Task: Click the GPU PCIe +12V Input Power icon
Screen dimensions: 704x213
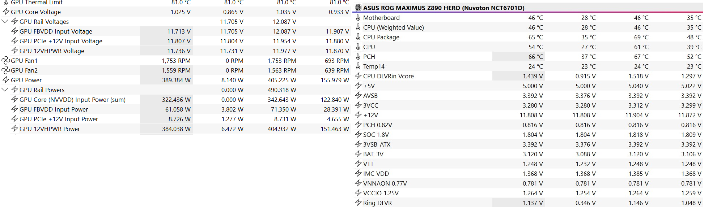Action: pyautogui.click(x=14, y=119)
